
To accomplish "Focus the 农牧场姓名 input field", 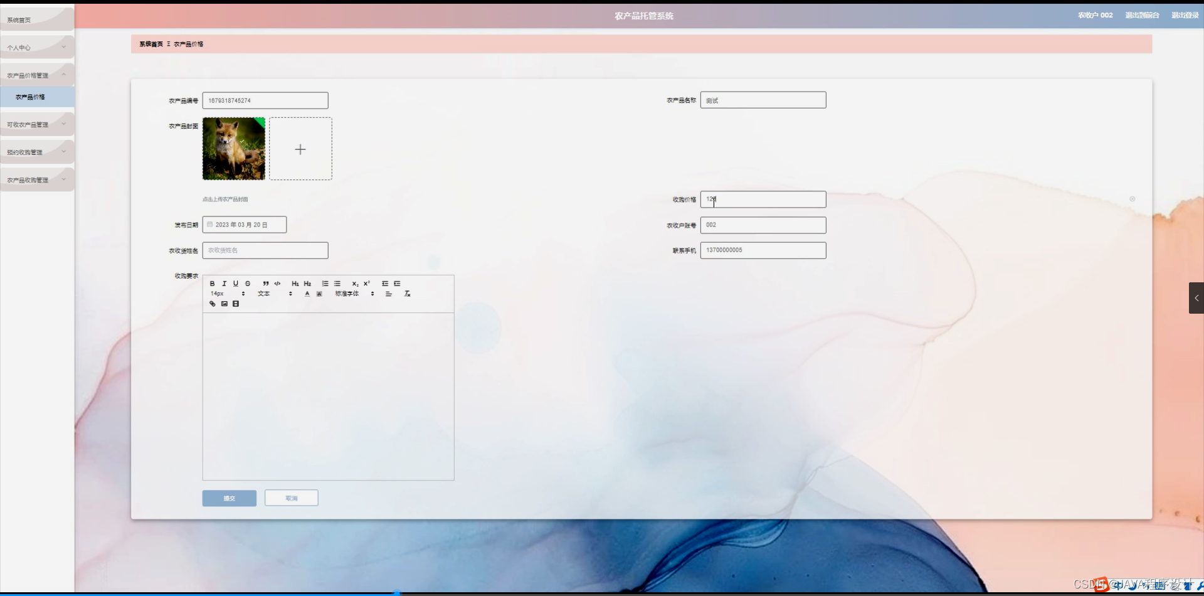I will click(265, 250).
